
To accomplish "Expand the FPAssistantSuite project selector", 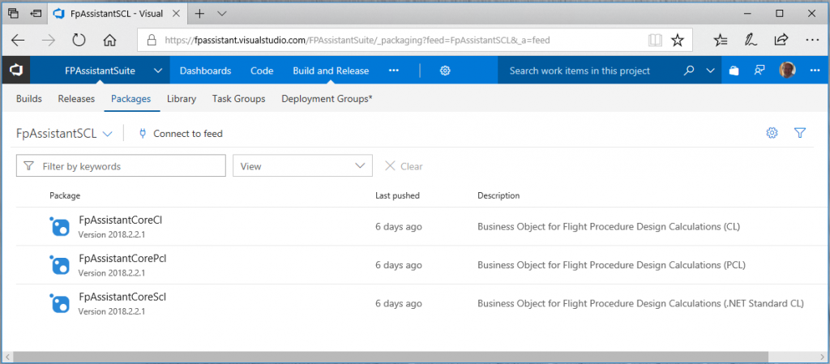I will [x=157, y=71].
